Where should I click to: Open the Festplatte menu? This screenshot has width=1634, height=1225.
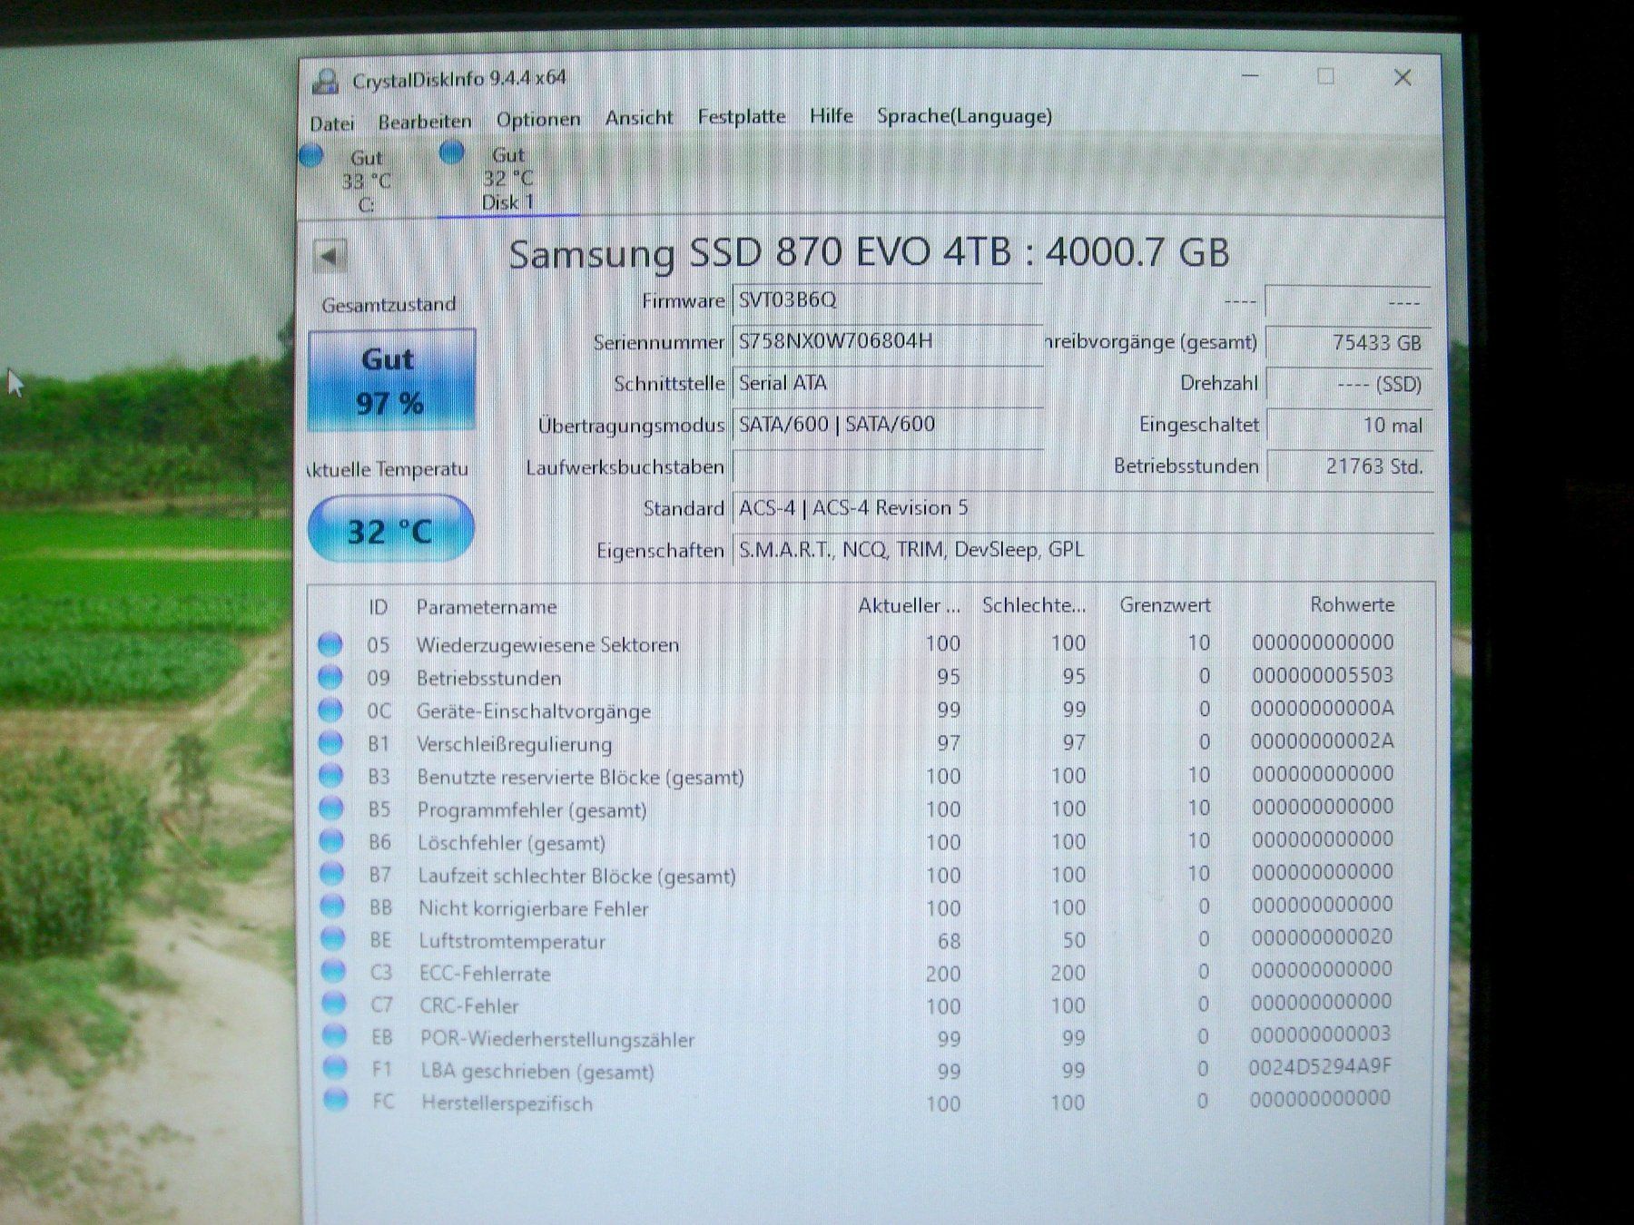coord(741,117)
